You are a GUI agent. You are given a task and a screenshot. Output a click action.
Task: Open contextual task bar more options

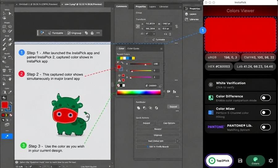point(98,33)
